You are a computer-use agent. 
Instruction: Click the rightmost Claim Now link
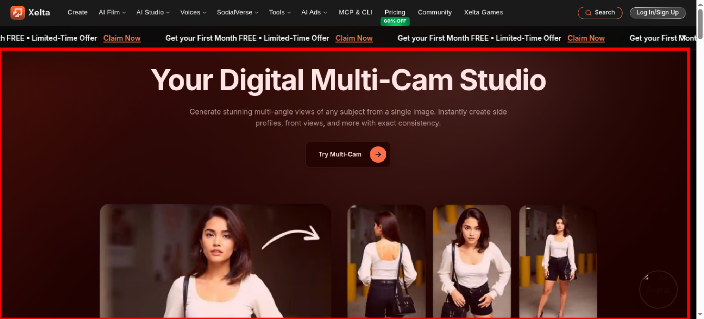tap(586, 38)
